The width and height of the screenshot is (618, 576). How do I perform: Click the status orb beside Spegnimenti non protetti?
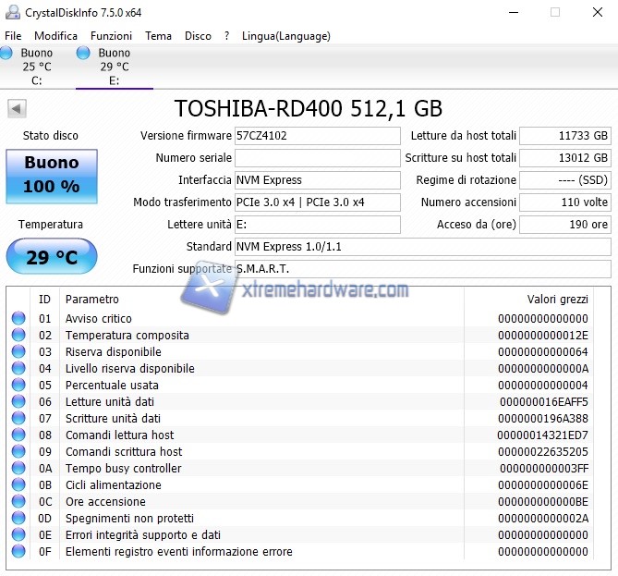[x=18, y=519]
